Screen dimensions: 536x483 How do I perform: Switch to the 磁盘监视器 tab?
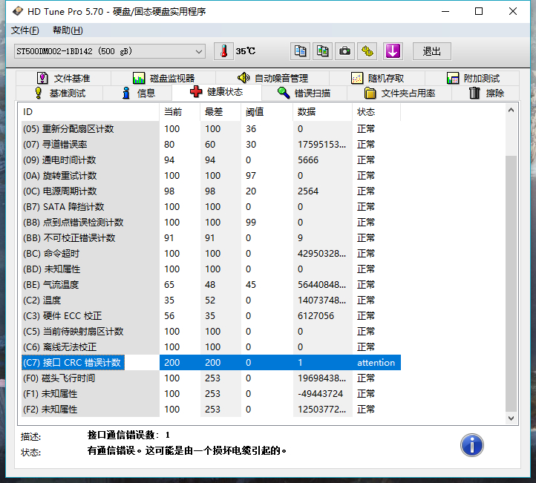point(163,78)
